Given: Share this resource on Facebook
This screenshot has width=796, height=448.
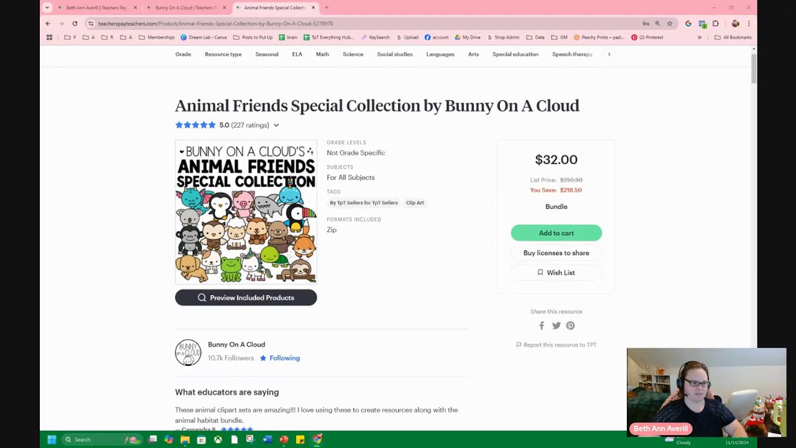Looking at the screenshot, I should 542,325.
